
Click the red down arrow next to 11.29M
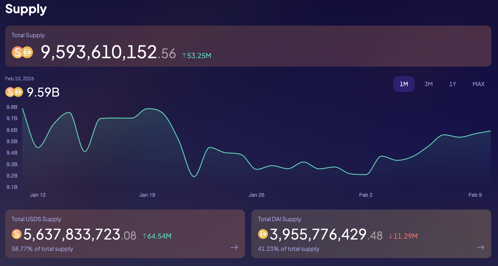coord(390,236)
